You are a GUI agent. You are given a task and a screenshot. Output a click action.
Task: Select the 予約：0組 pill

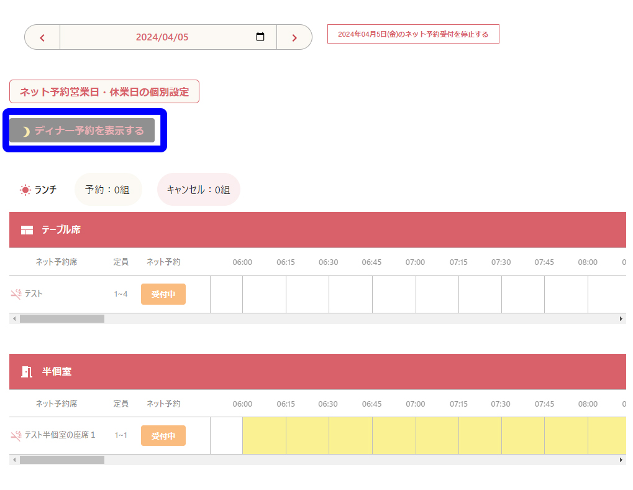(107, 190)
